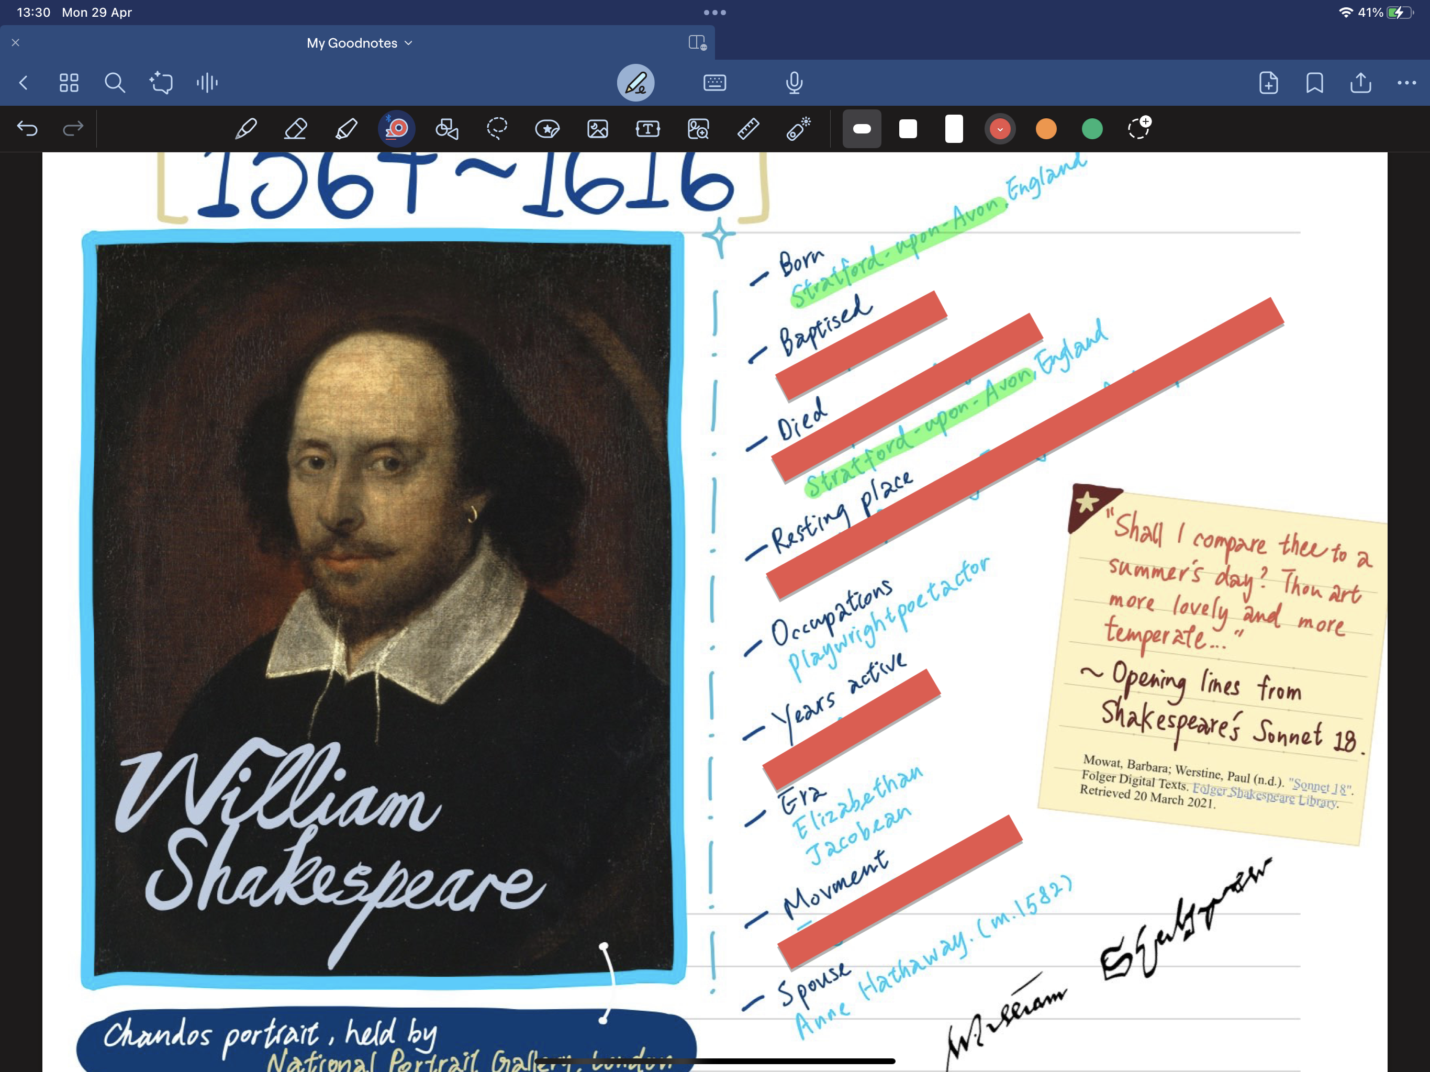Insert an image with Image tool
This screenshot has width=1430, height=1072.
[597, 129]
